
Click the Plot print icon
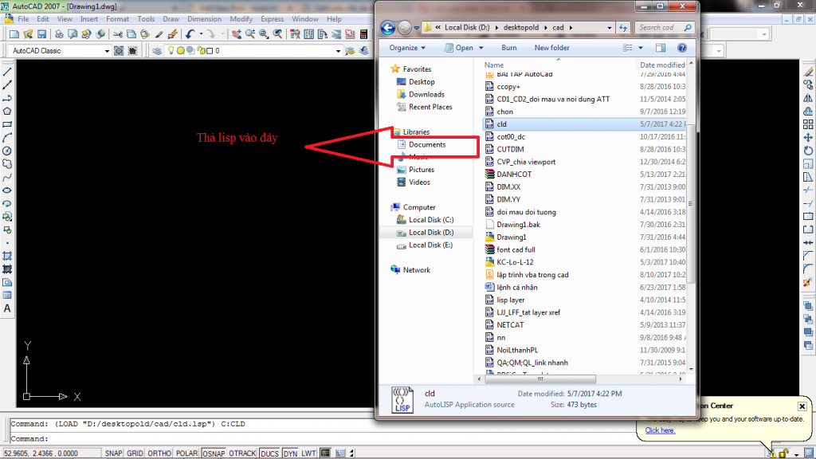(59, 34)
